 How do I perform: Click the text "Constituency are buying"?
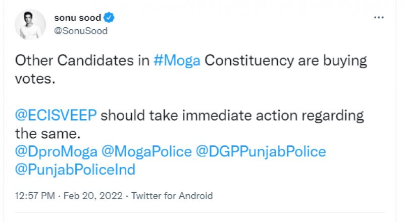pos(285,61)
